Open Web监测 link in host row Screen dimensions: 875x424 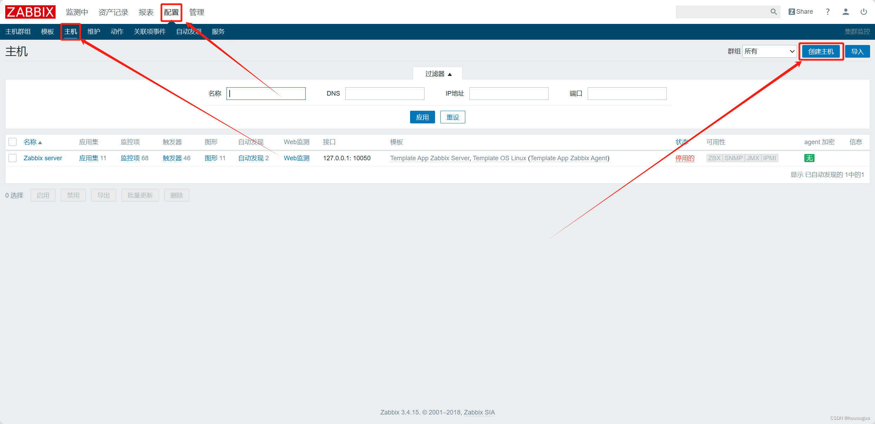tap(296, 158)
